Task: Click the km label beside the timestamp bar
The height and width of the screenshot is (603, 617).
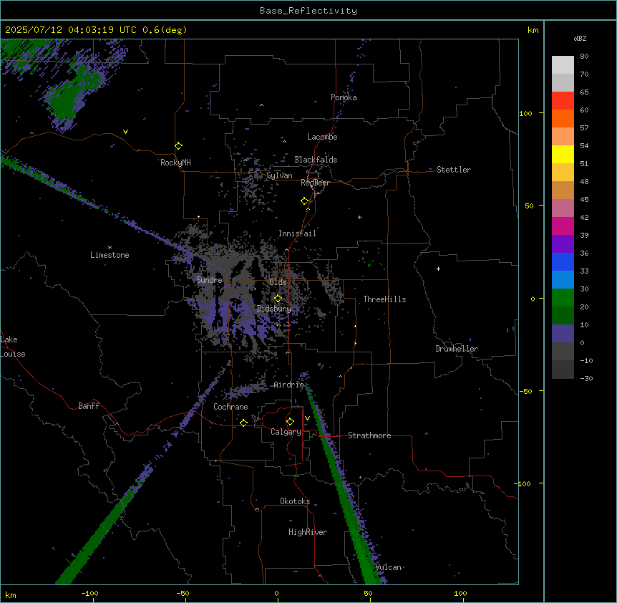Action: pyautogui.click(x=533, y=30)
